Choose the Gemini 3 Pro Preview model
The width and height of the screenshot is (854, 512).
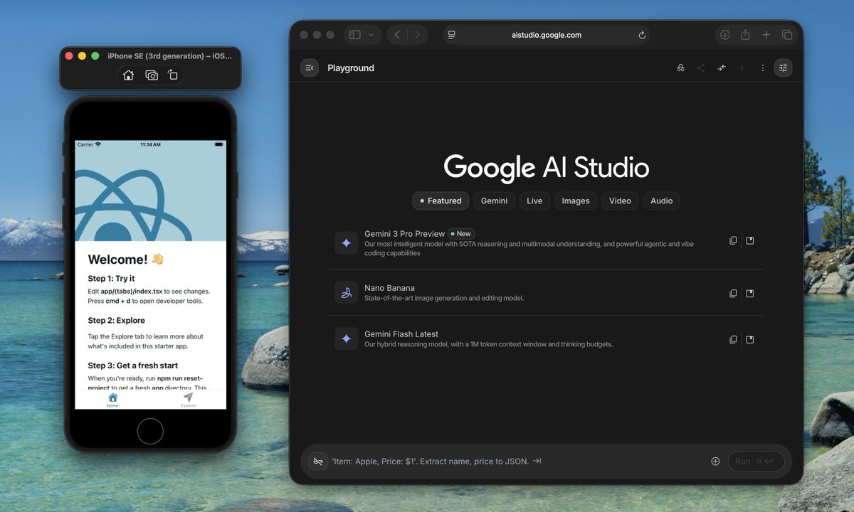click(x=546, y=243)
